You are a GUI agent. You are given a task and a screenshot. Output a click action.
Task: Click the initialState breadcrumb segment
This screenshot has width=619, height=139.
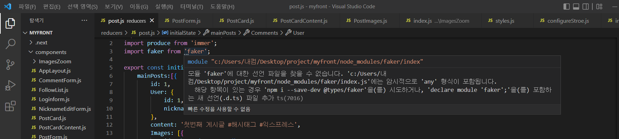[179, 33]
